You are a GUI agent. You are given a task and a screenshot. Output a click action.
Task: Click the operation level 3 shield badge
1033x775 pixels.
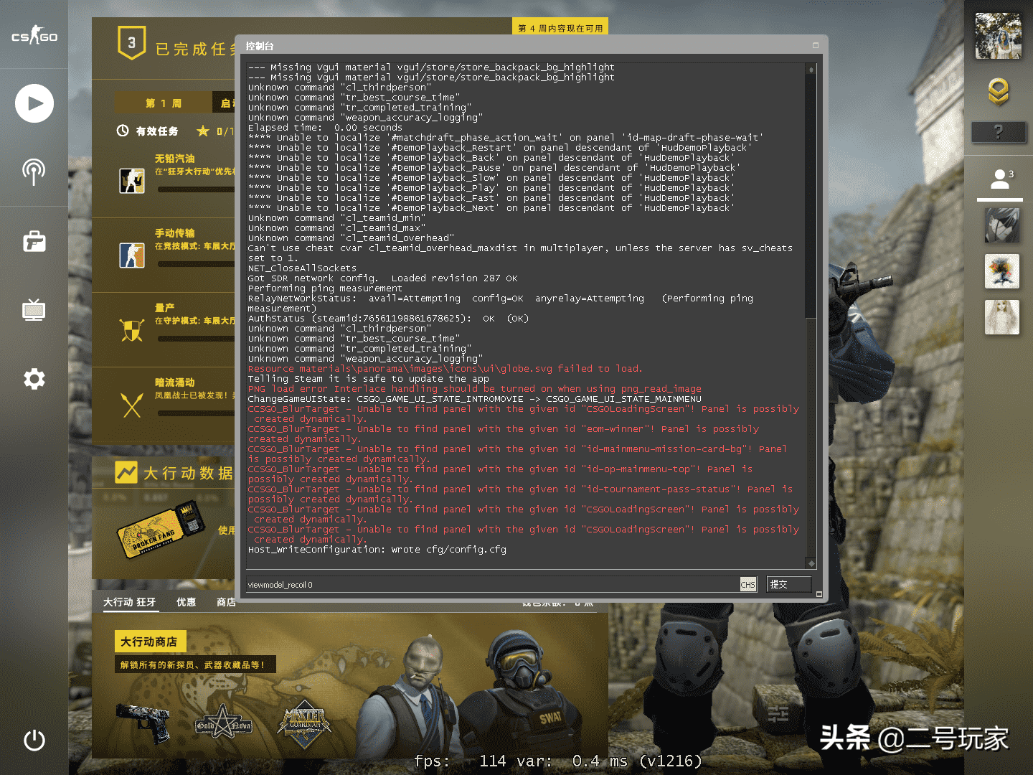pyautogui.click(x=132, y=43)
